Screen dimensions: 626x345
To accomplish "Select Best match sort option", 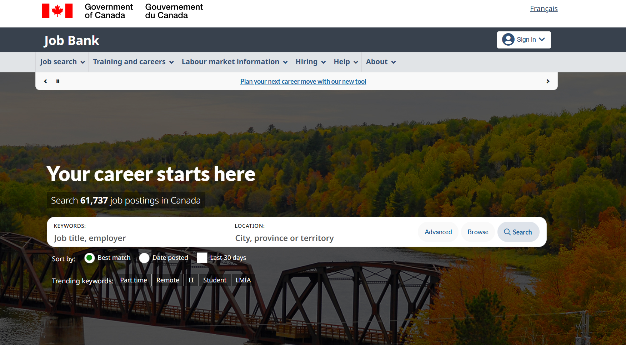I will [x=90, y=258].
